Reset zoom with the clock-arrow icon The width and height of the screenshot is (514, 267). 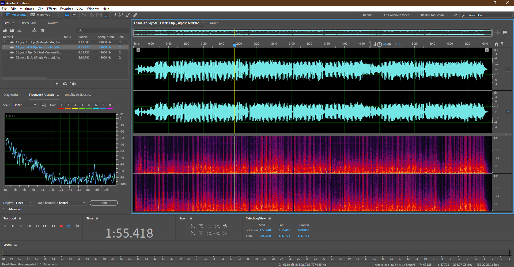point(225,226)
